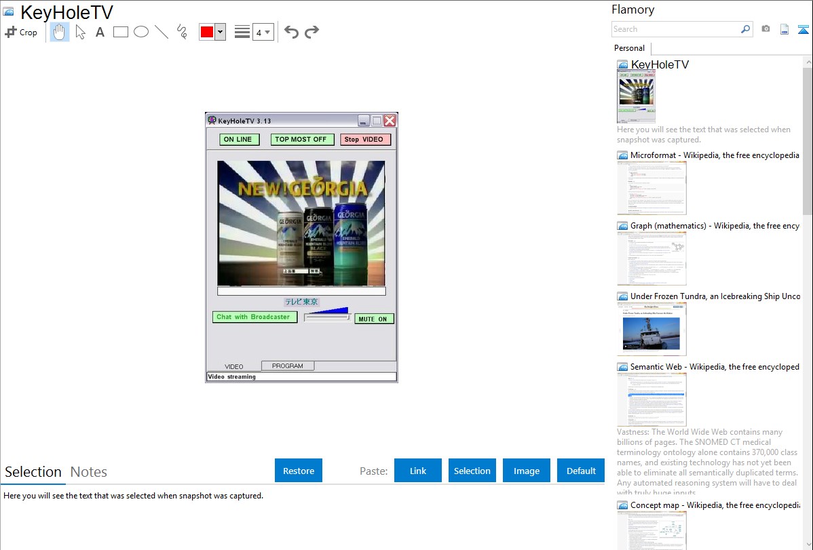Click the line thickness icon
The image size is (813, 550).
tap(242, 32)
